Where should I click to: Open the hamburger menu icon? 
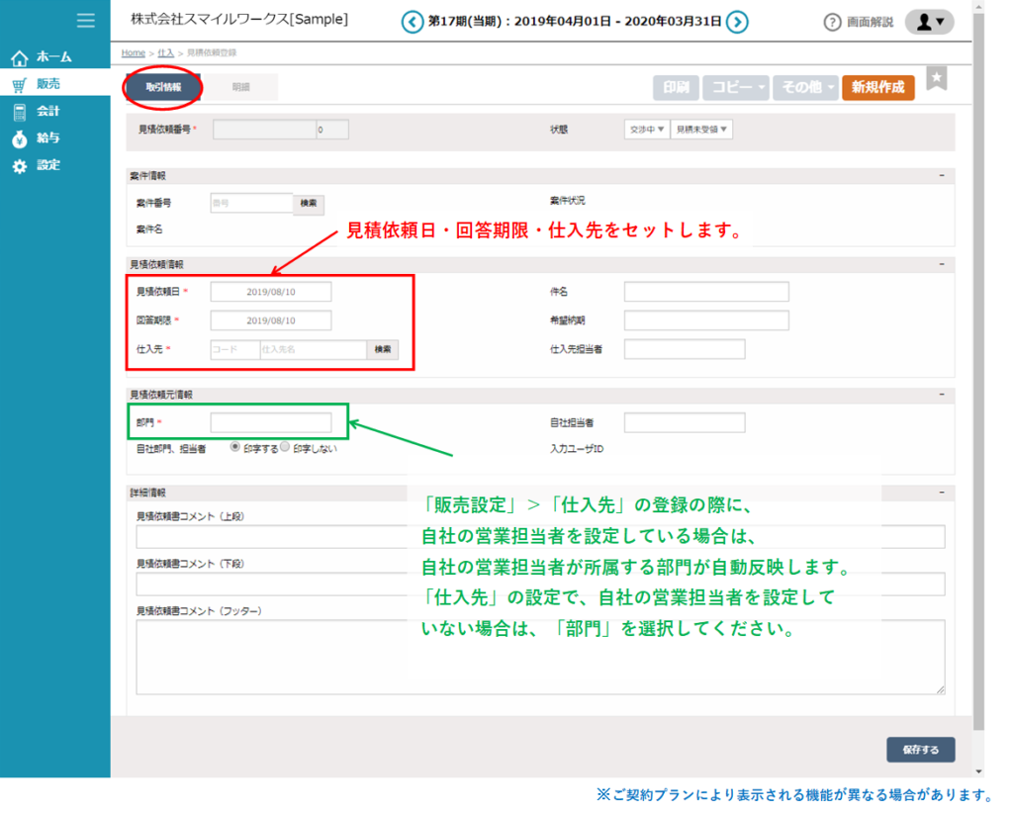(86, 21)
